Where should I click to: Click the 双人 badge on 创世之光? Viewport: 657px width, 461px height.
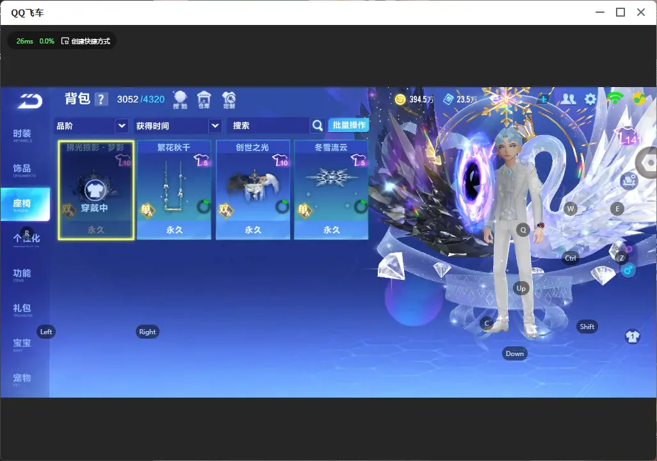pyautogui.click(x=225, y=210)
